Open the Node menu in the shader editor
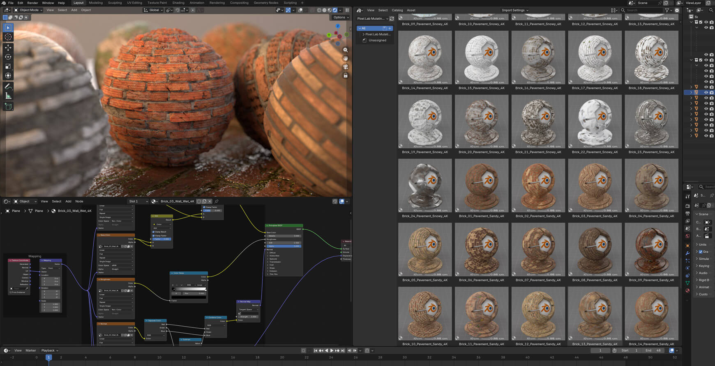The height and width of the screenshot is (366, 715). [x=79, y=201]
